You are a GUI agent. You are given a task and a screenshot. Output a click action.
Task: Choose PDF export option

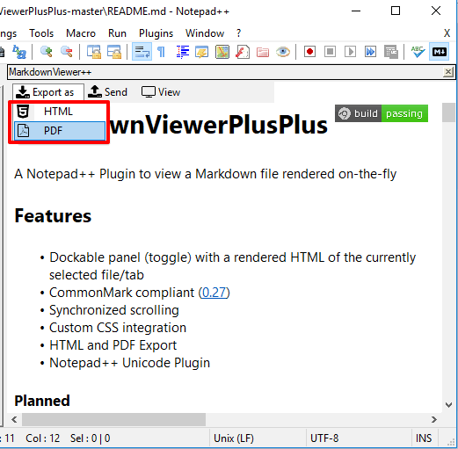60,131
